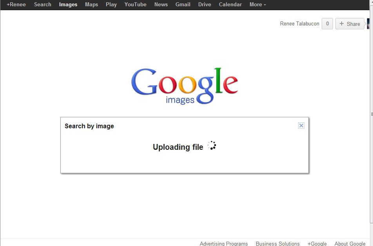This screenshot has height=246, width=373.
Task: Open the +Renee profile link
Action: point(16,5)
